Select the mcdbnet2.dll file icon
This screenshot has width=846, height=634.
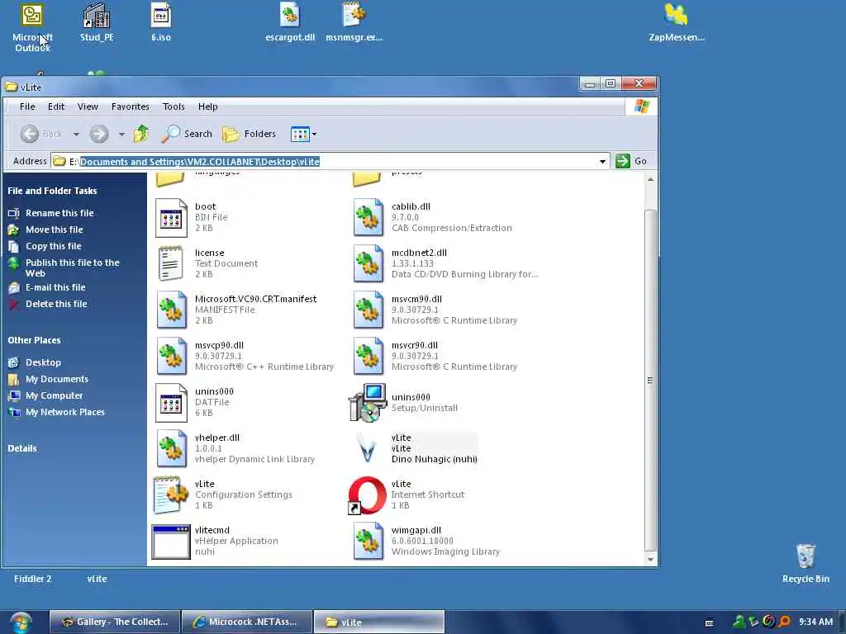coord(368,263)
